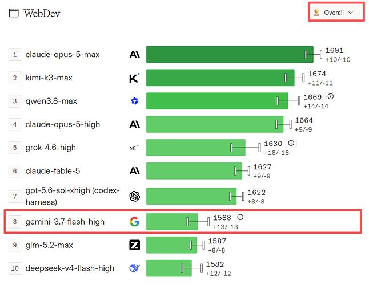Click rank badge number 6
Screen dimensions: 369x285
pos(15,170)
